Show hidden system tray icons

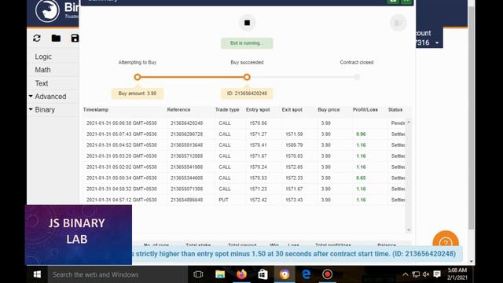406,274
